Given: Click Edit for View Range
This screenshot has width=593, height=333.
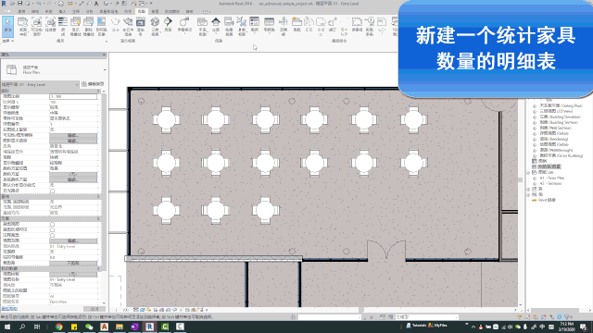Looking at the screenshot, I should click(73, 240).
